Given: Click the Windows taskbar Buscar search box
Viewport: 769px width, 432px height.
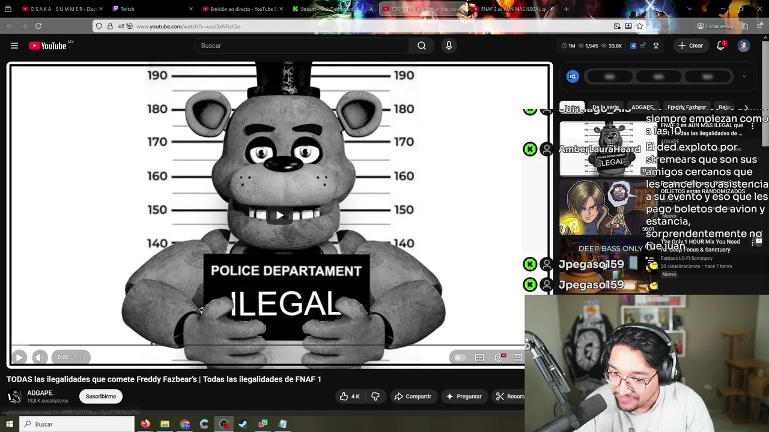Looking at the screenshot, I should click(77, 424).
